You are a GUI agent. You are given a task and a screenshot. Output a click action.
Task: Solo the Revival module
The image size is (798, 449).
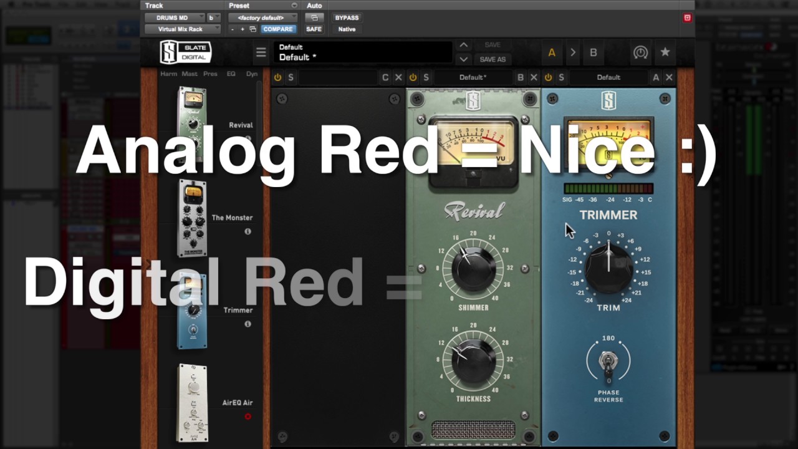(426, 77)
